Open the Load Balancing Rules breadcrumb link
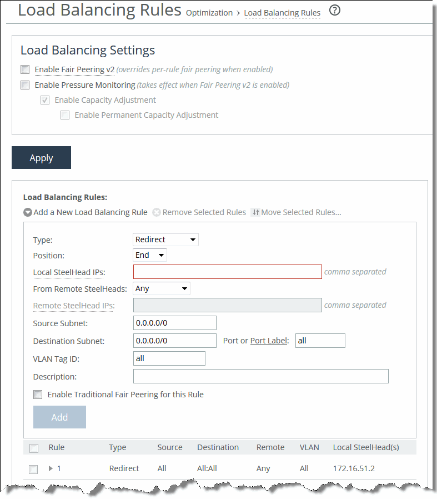This screenshot has width=437, height=499. click(x=282, y=13)
